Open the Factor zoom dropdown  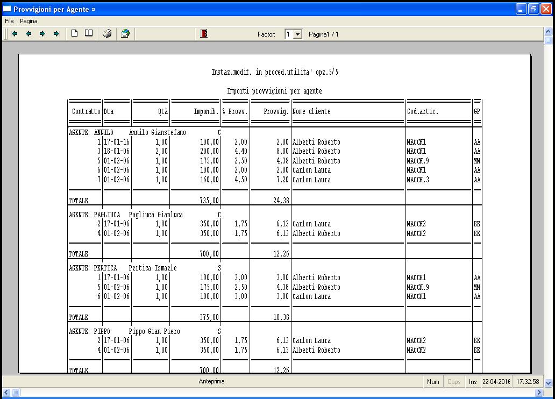(x=298, y=34)
